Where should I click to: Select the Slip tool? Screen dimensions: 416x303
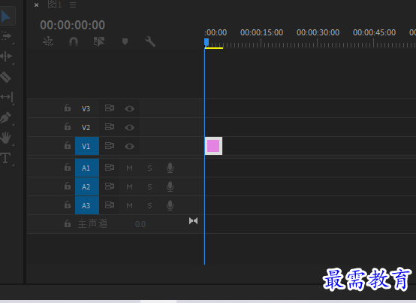coord(7,97)
